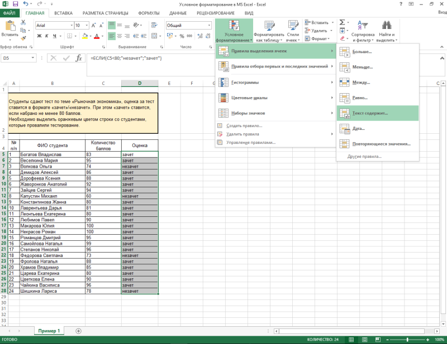Image resolution: width=447 pixels, height=344 pixels.
Task: Click Format as Table icon
Action: (269, 31)
